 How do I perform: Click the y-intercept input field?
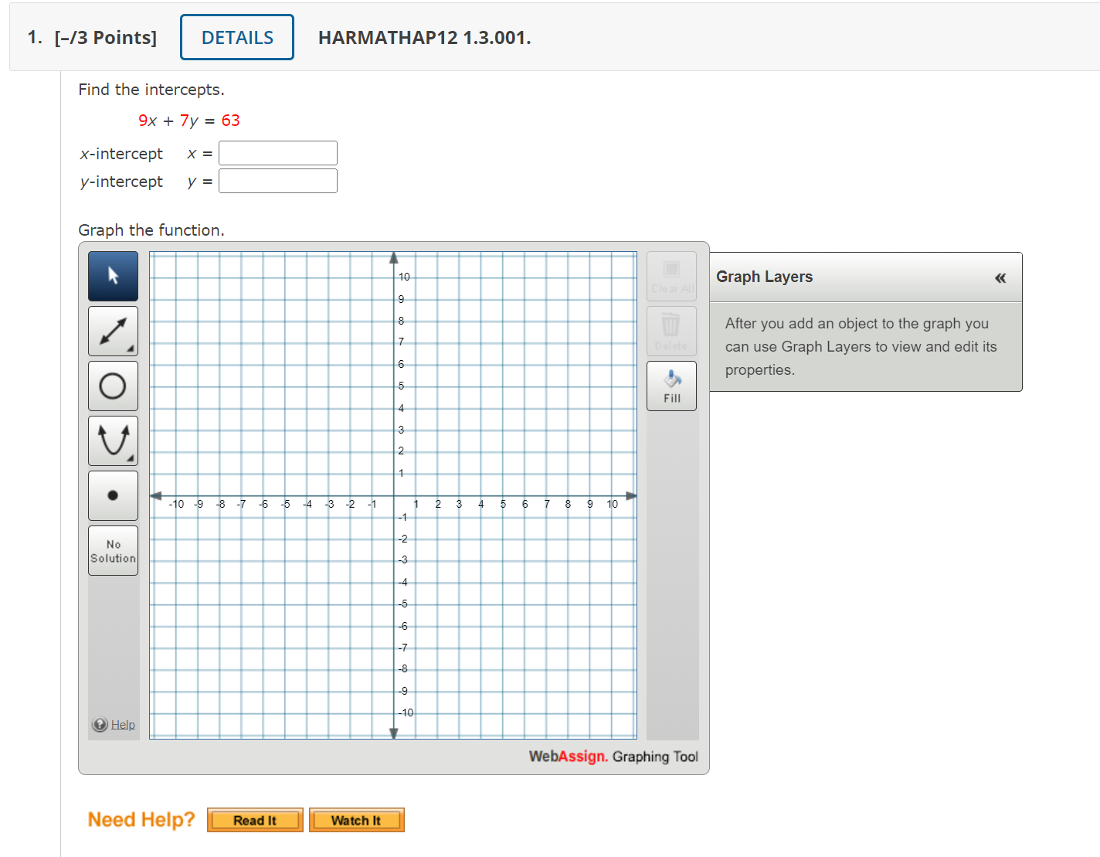277,180
